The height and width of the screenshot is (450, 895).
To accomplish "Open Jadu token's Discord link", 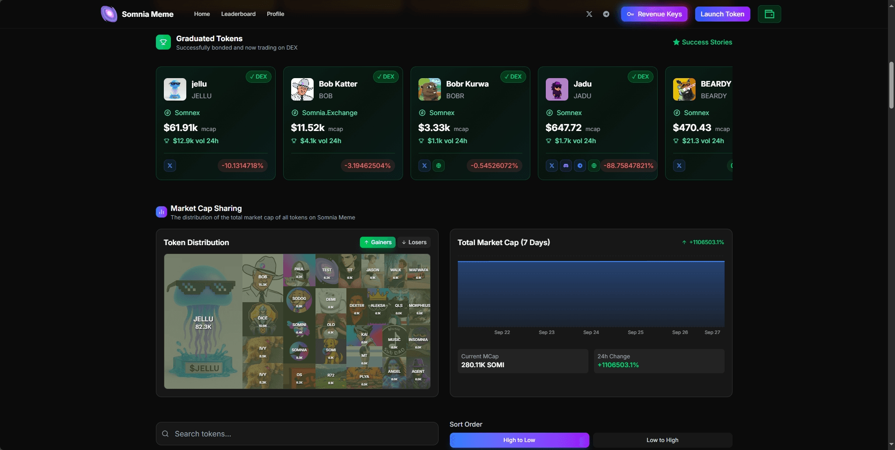I will [x=566, y=166].
